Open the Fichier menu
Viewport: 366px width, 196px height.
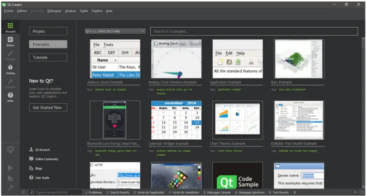[9, 11]
